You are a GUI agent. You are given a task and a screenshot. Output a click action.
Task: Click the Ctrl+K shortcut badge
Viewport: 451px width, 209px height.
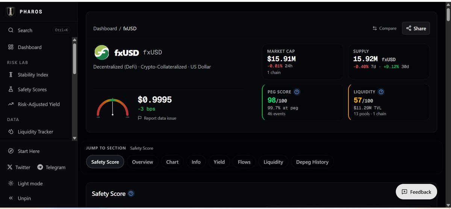tap(61, 30)
